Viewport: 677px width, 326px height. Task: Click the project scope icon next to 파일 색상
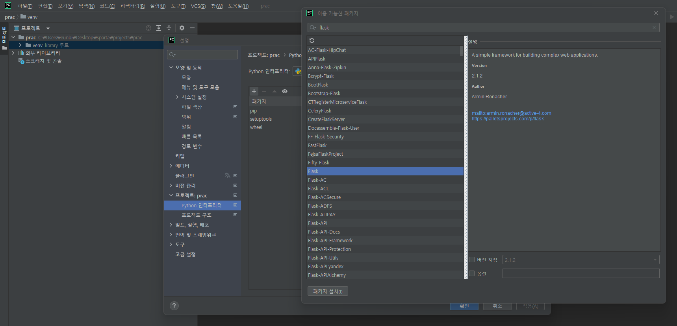point(236,107)
